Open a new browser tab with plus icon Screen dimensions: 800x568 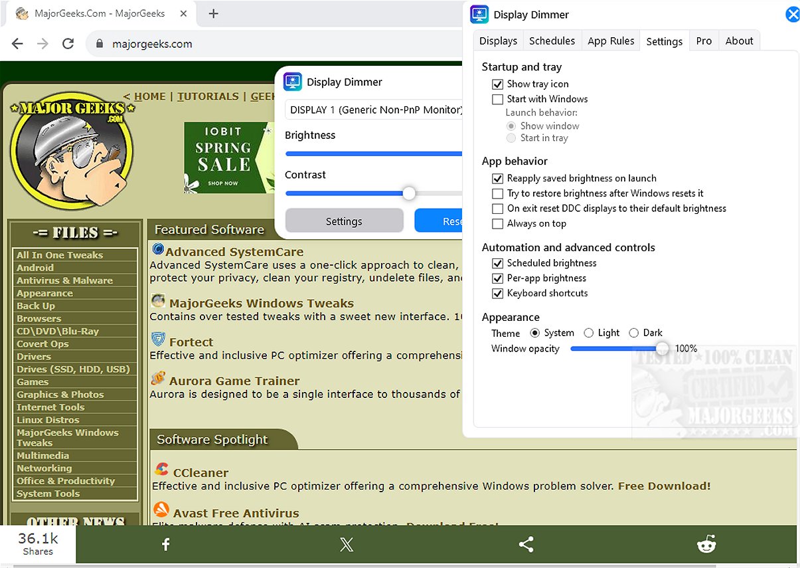point(213,13)
